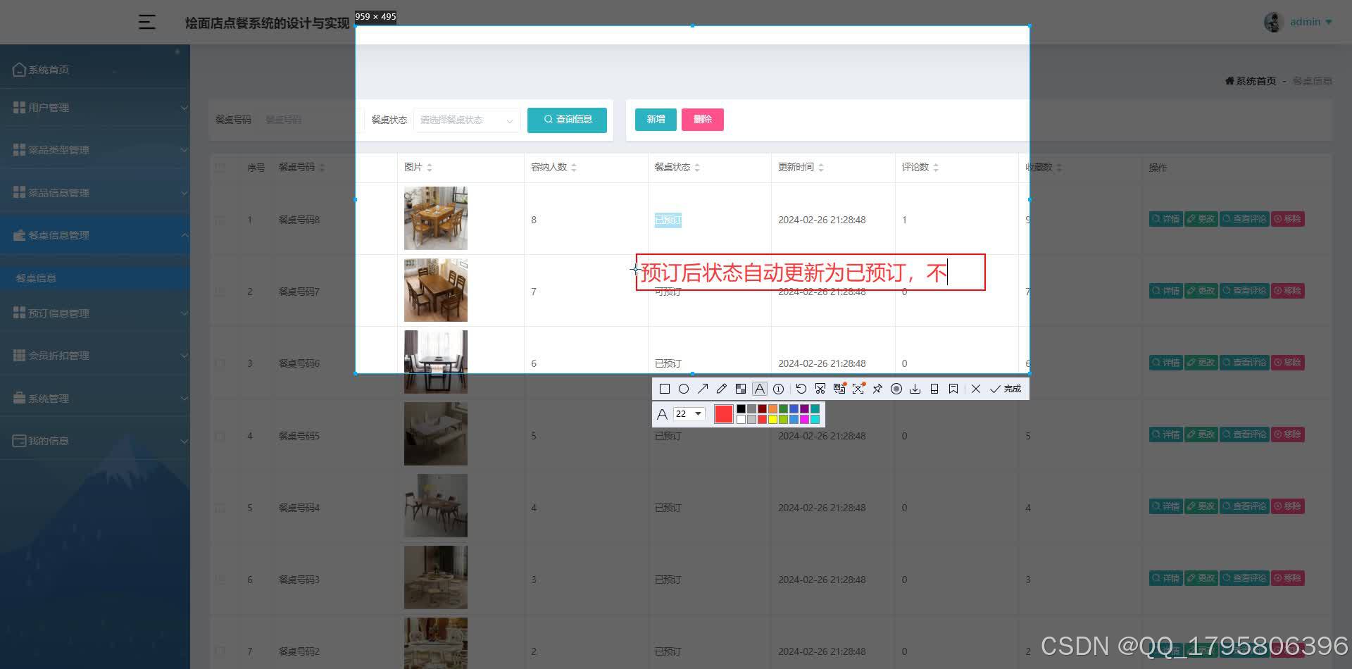Undo the last annotation
The image size is (1352, 669).
tap(801, 389)
